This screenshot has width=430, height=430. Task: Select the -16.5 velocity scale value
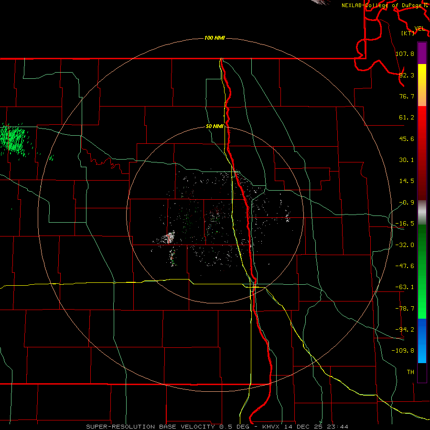tap(405, 224)
